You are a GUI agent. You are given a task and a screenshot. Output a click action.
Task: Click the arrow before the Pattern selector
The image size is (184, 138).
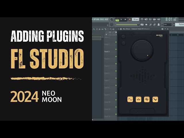pos(174,25)
